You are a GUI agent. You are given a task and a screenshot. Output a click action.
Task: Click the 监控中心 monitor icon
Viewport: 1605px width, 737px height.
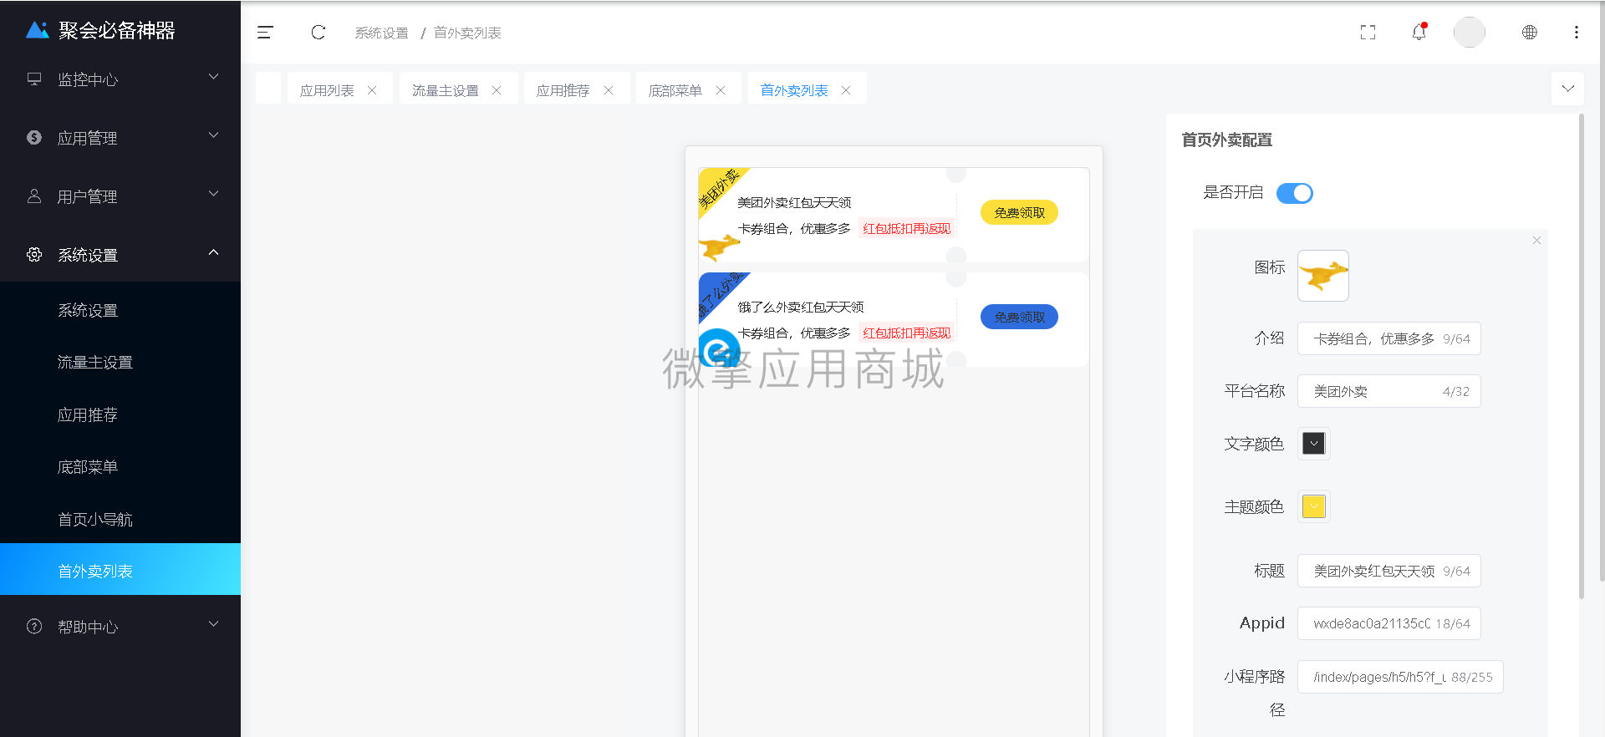coord(34,79)
